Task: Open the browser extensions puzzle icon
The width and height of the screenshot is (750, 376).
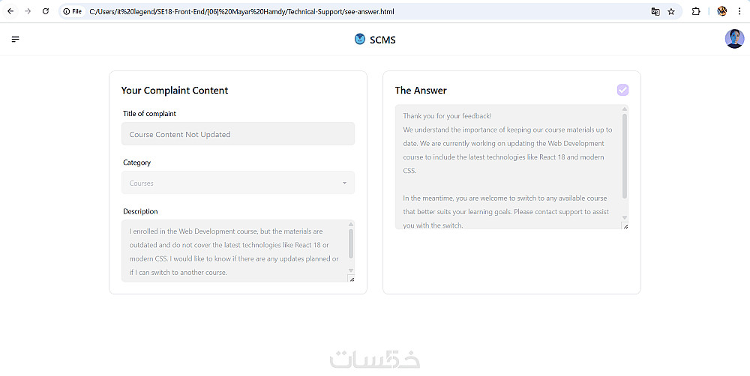Action: tap(696, 11)
